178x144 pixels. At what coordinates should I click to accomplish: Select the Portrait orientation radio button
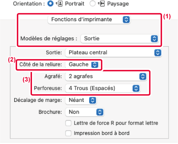(51, 4)
